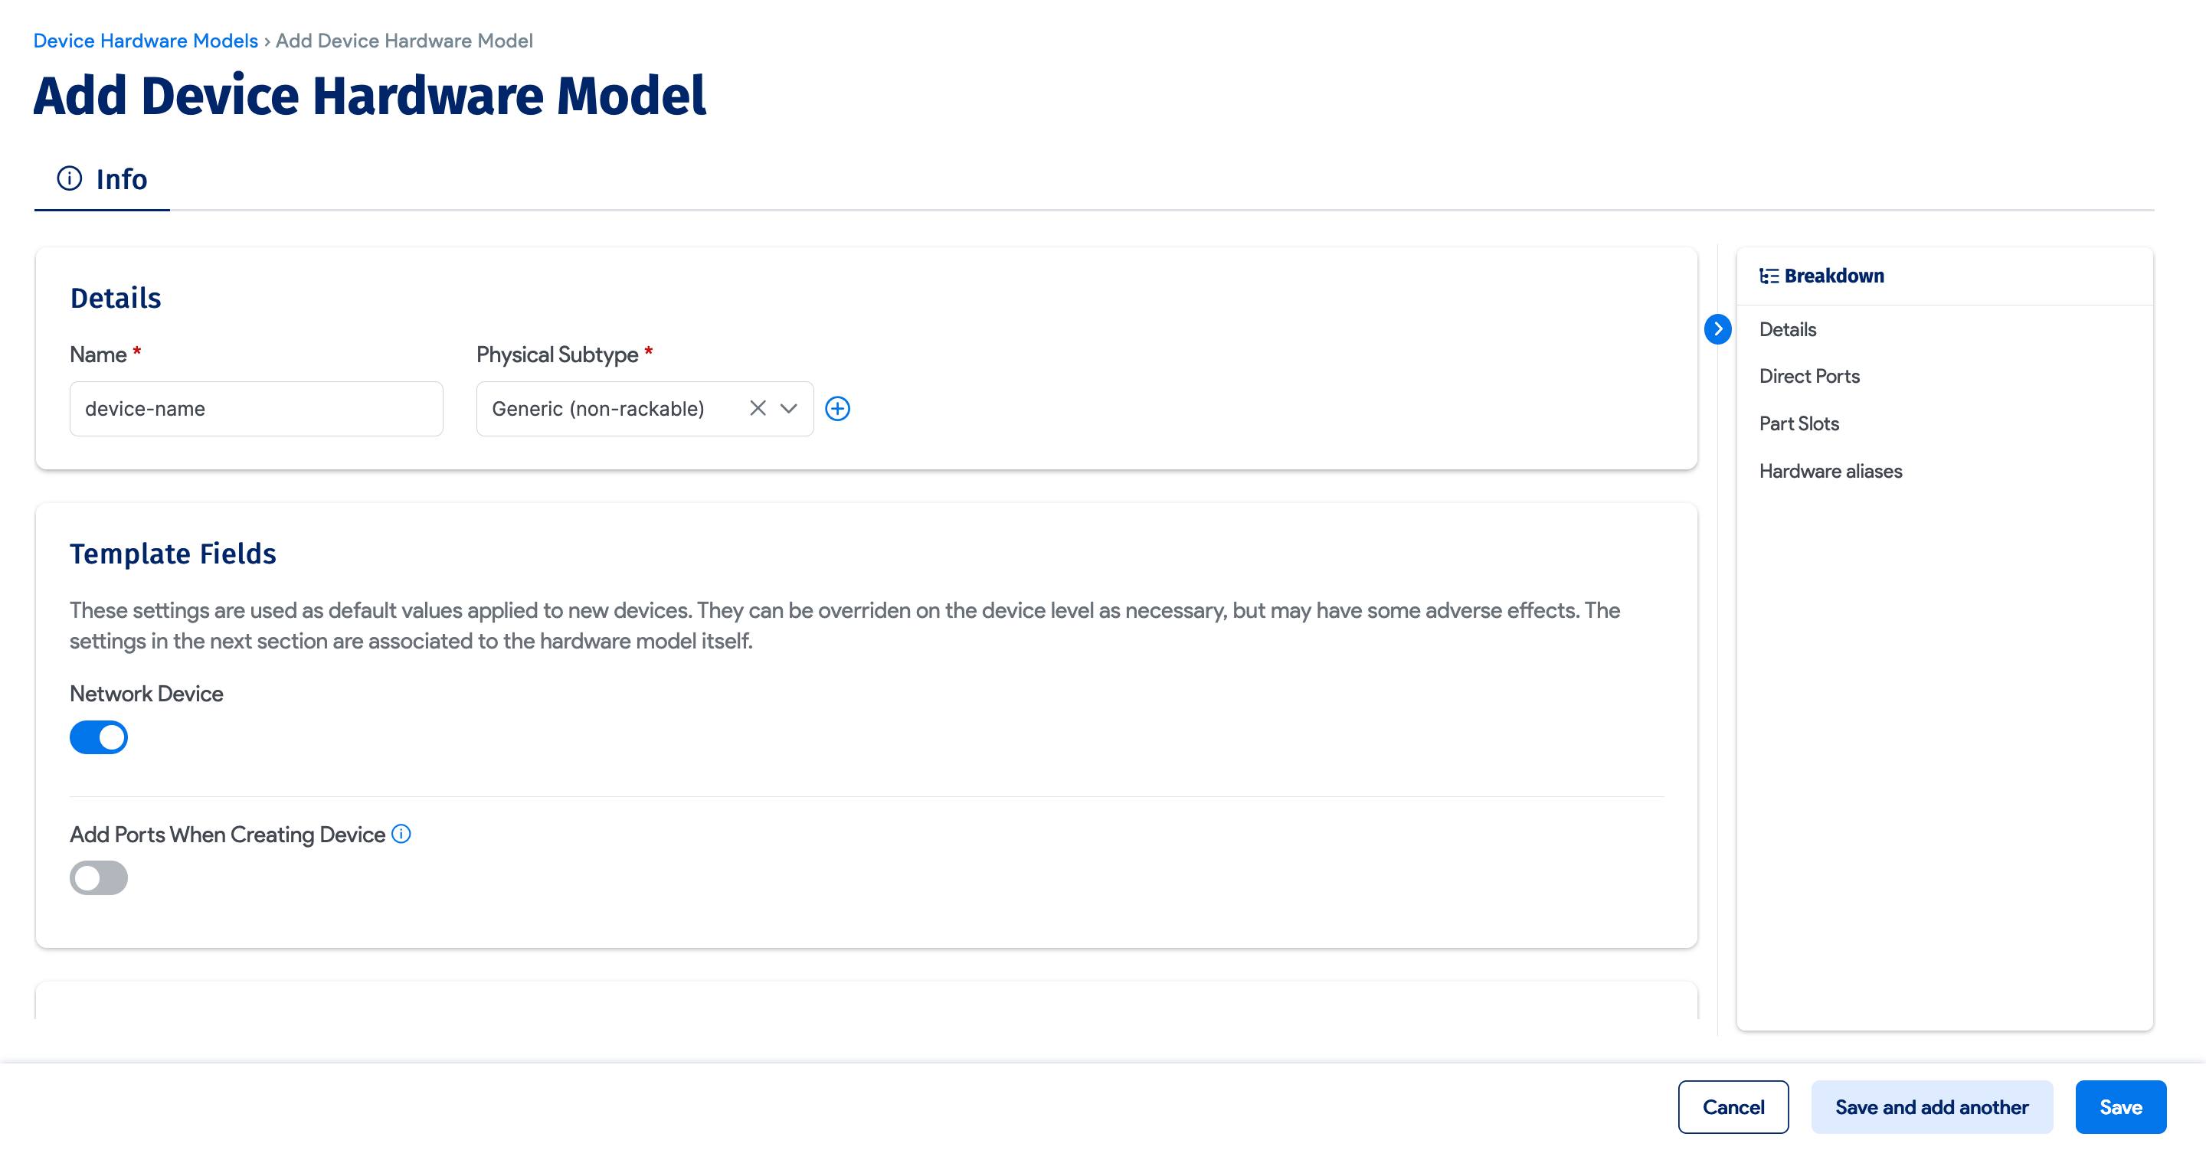The width and height of the screenshot is (2206, 1150).
Task: Jump to the Hardware aliases section
Action: click(1830, 470)
